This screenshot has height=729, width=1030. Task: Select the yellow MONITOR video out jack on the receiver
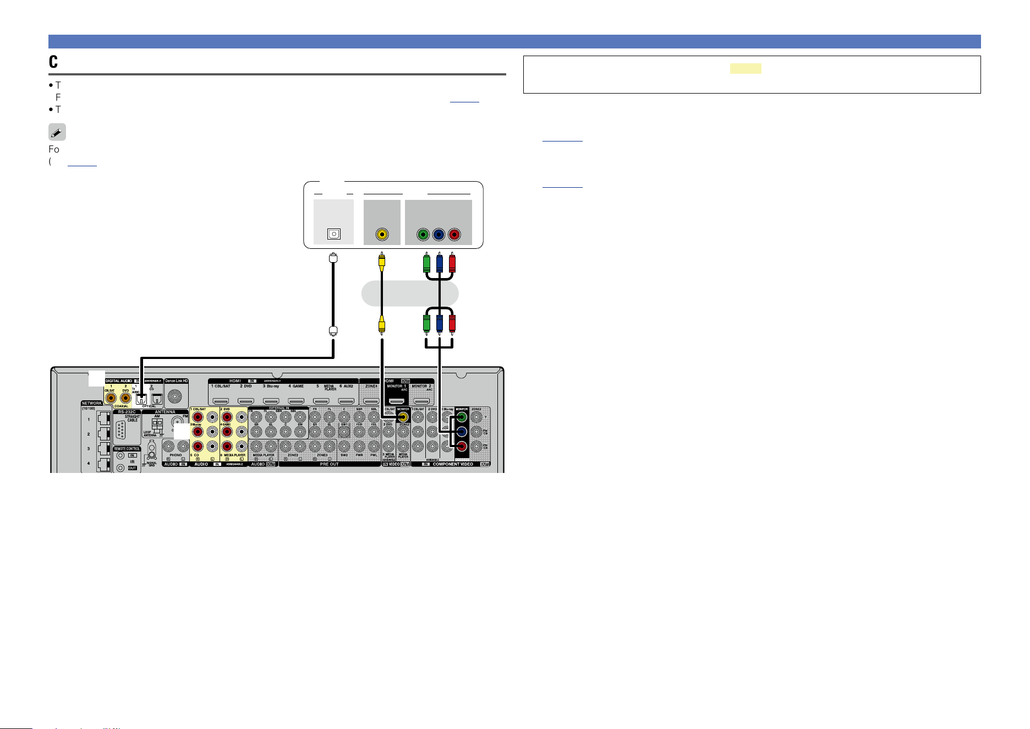point(403,417)
